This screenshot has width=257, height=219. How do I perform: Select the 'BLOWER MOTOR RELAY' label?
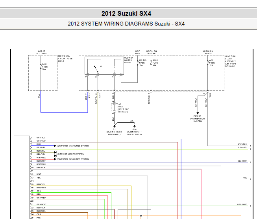pyautogui.click(x=129, y=60)
